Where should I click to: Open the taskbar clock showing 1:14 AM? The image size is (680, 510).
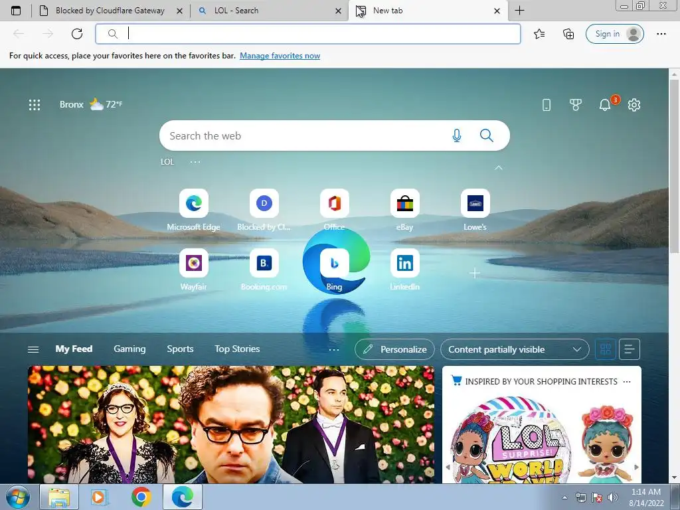pos(646,497)
